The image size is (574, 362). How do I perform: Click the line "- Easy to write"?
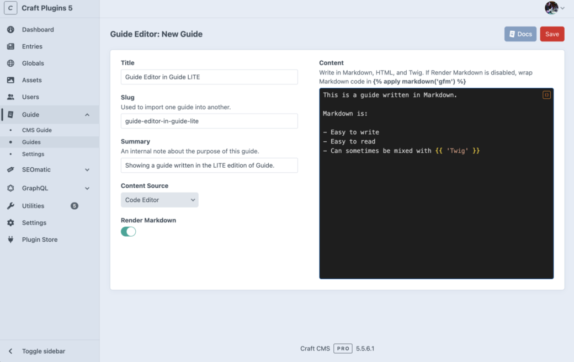click(x=351, y=132)
